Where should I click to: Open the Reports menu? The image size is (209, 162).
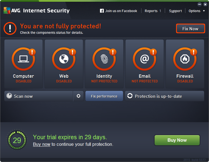point(153,11)
